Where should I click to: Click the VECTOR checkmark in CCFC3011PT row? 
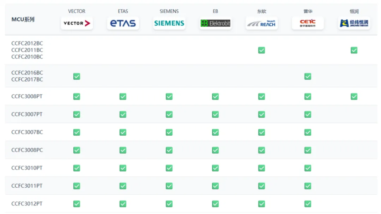coord(77,186)
